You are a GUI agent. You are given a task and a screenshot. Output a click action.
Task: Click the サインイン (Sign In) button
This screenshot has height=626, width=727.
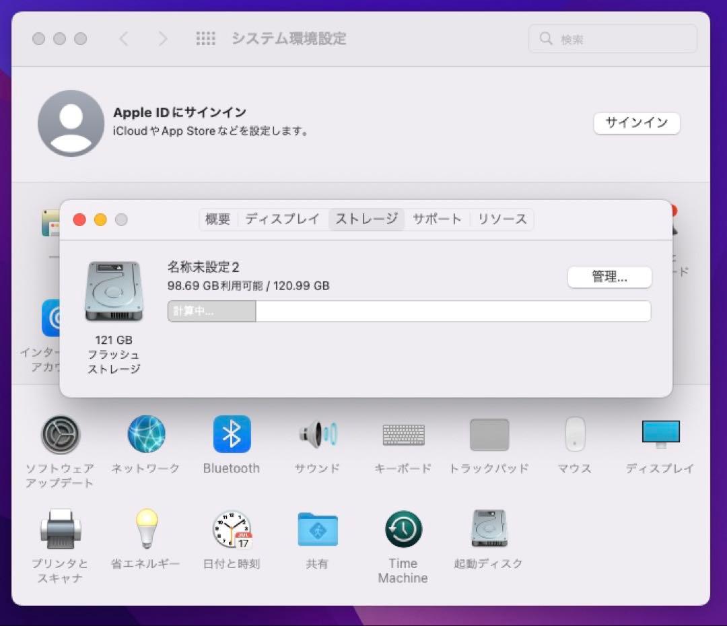tap(636, 123)
